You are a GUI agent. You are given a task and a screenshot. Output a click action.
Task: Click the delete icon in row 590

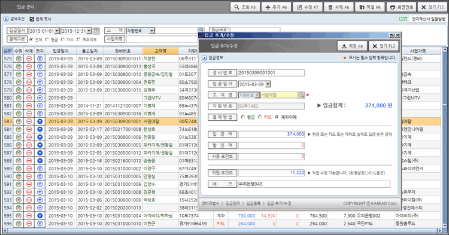point(29,176)
